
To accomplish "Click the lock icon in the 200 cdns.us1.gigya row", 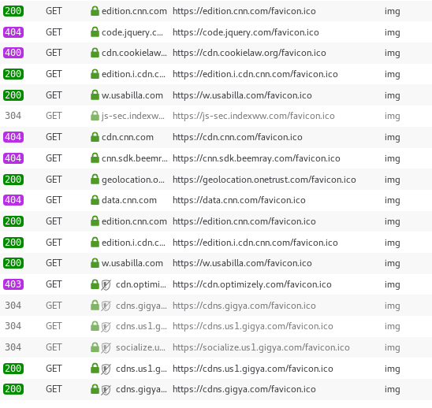I will tap(95, 369).
